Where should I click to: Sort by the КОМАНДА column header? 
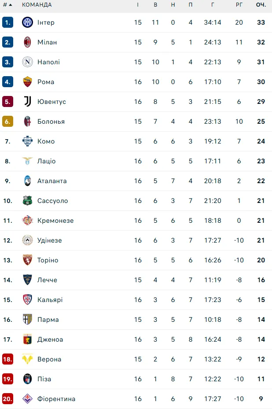pyautogui.click(x=37, y=5)
